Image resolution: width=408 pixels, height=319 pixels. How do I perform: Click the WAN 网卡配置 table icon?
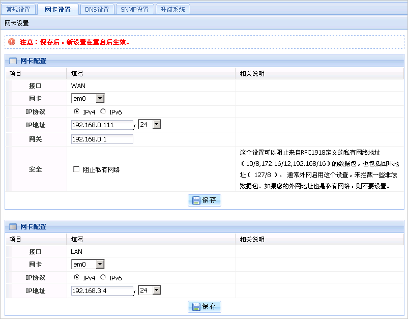[13, 61]
